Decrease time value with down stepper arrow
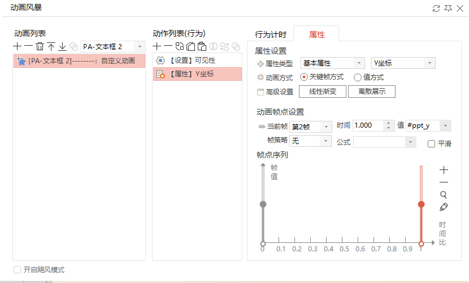 pyautogui.click(x=388, y=128)
